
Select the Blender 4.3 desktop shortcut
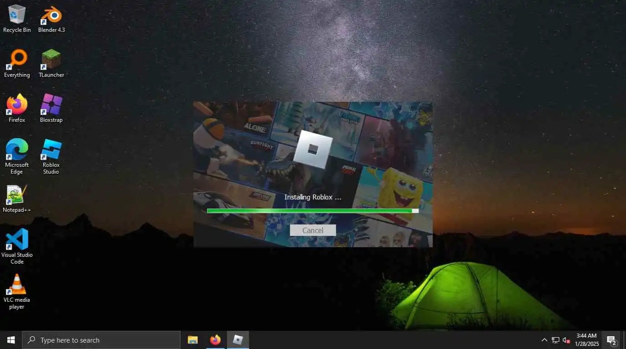pyautogui.click(x=51, y=19)
